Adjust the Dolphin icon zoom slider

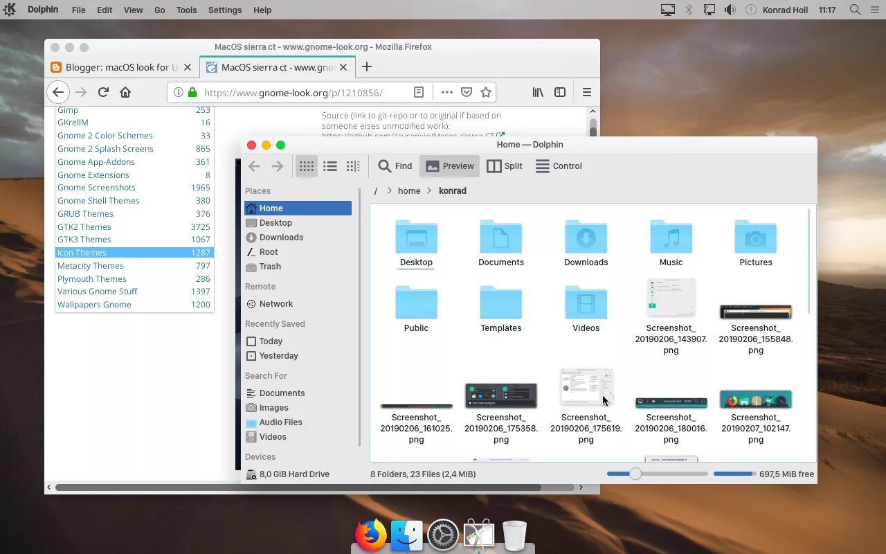coord(635,474)
